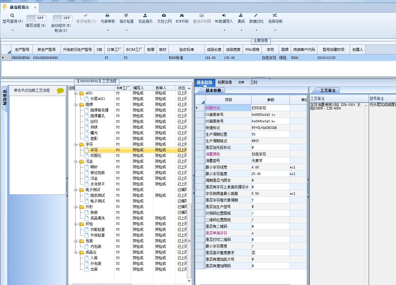Click the 白色字符 ink color value
Screen dimensions: 396x285
coord(270,154)
